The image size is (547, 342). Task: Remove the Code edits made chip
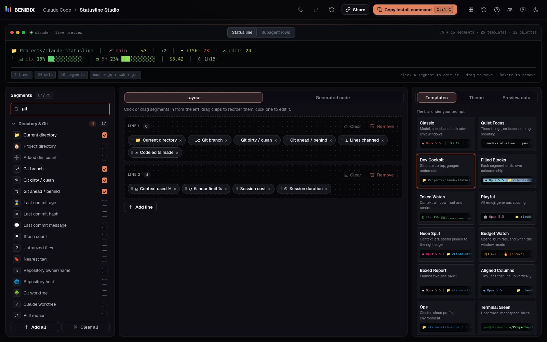177,153
